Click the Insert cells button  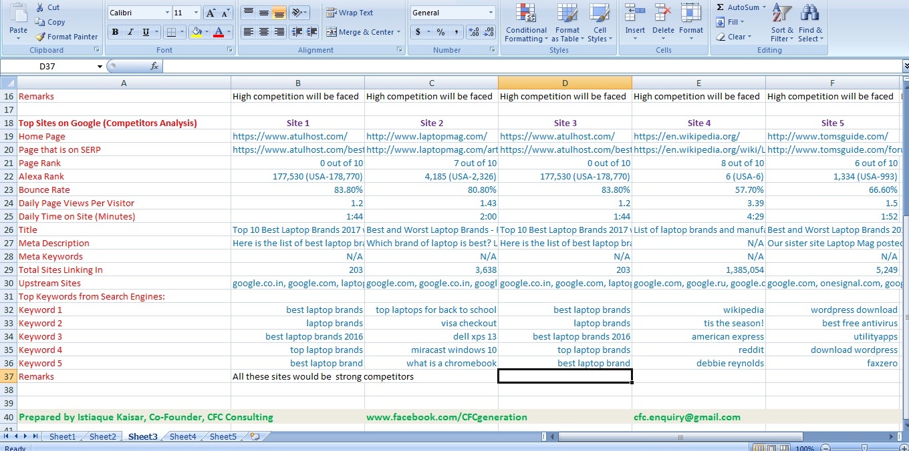(x=634, y=24)
